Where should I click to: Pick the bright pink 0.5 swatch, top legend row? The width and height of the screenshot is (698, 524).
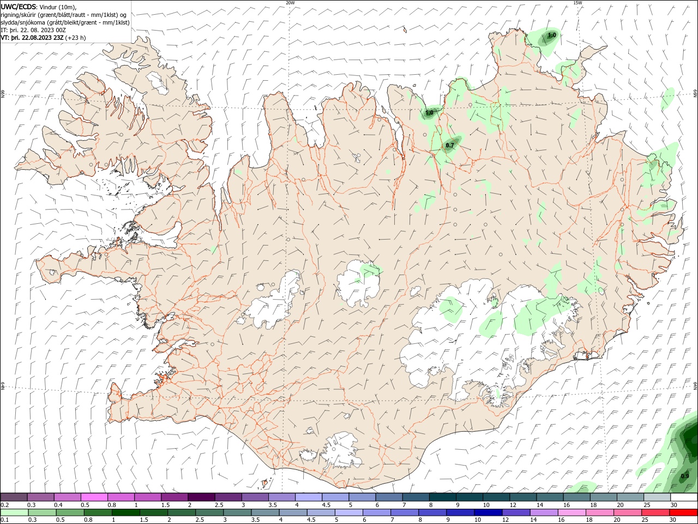(x=94, y=497)
